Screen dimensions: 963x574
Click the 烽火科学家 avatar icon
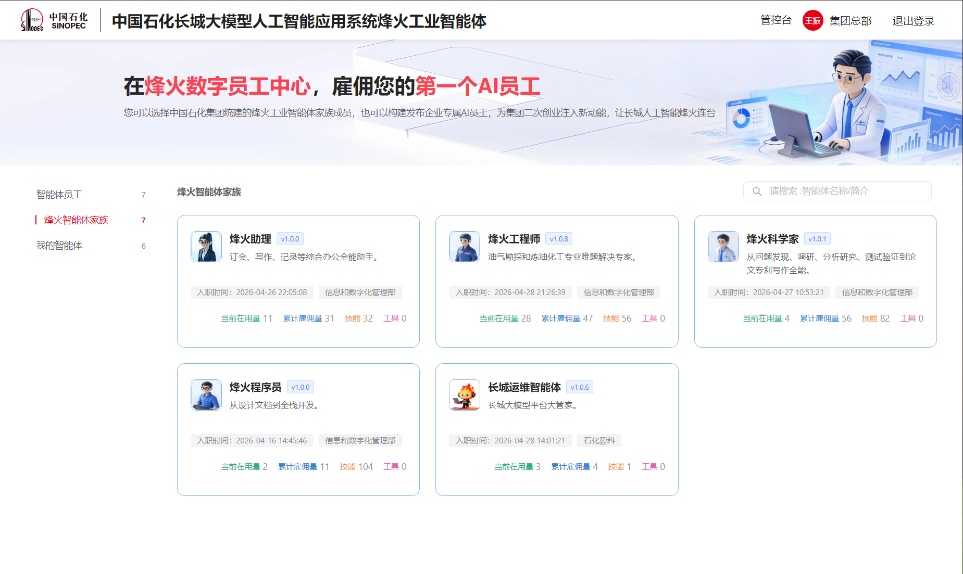pos(723,247)
